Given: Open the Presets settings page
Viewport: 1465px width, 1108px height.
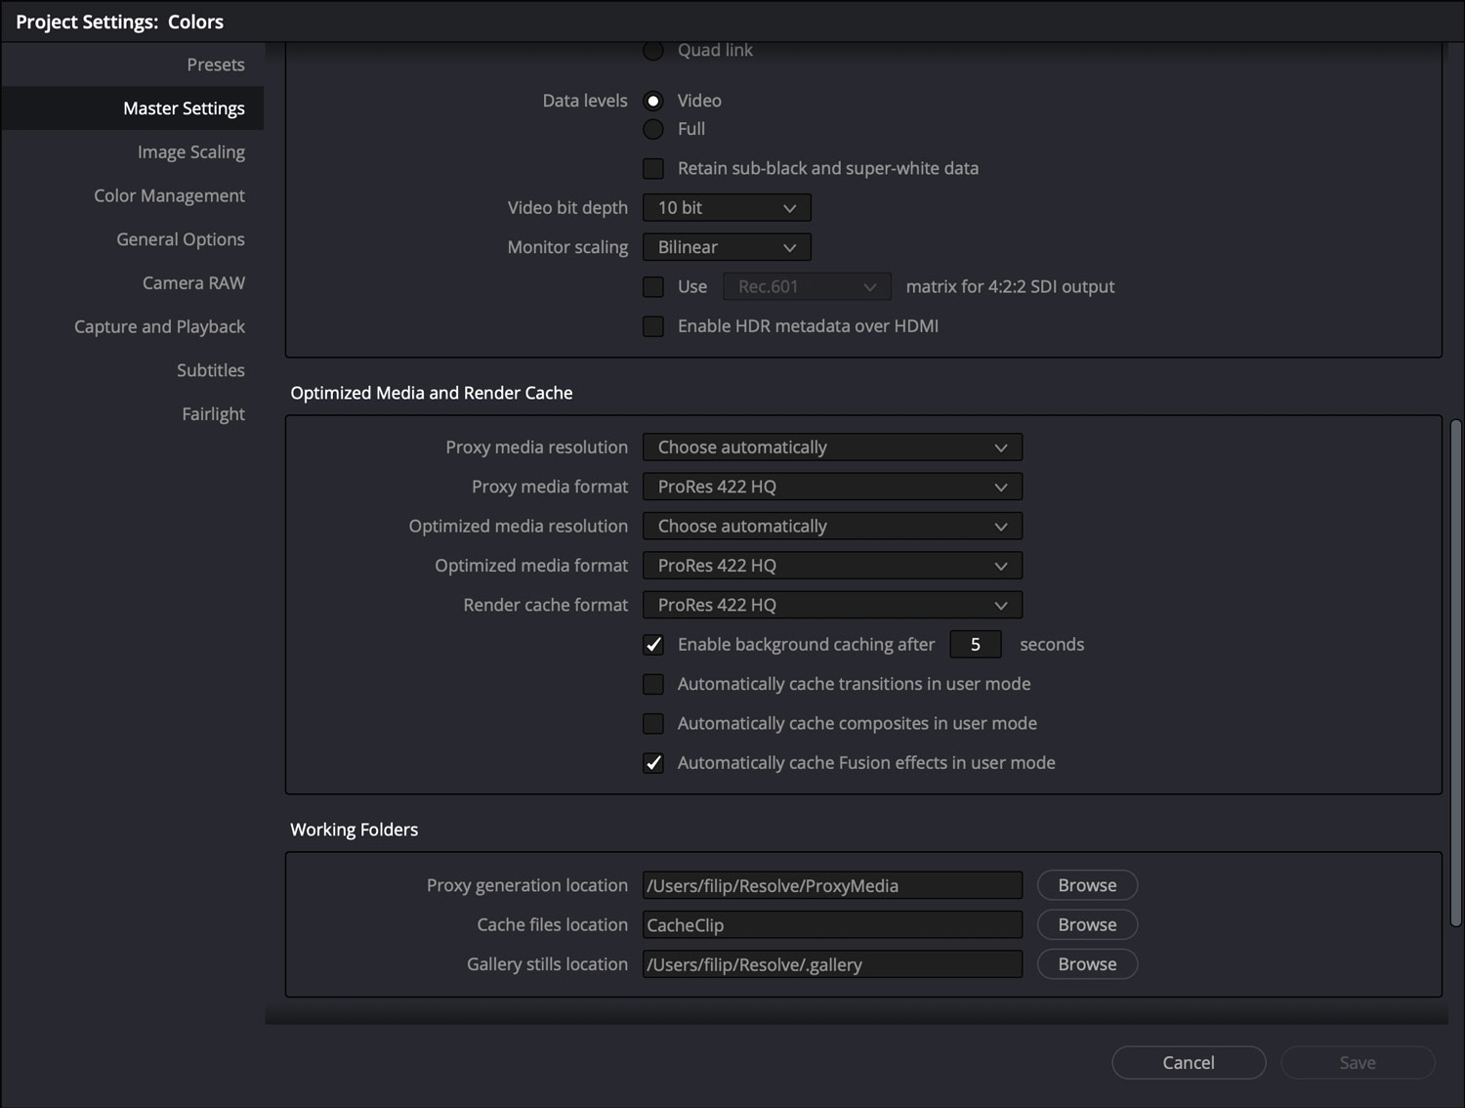Looking at the screenshot, I should coord(215,64).
